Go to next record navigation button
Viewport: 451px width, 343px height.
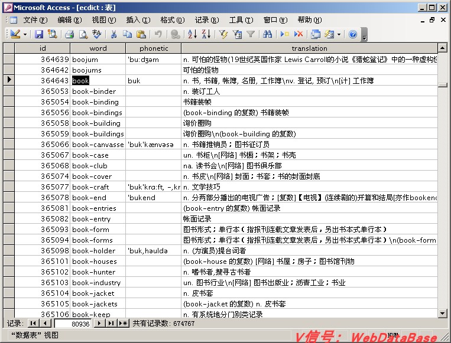tap(99, 323)
